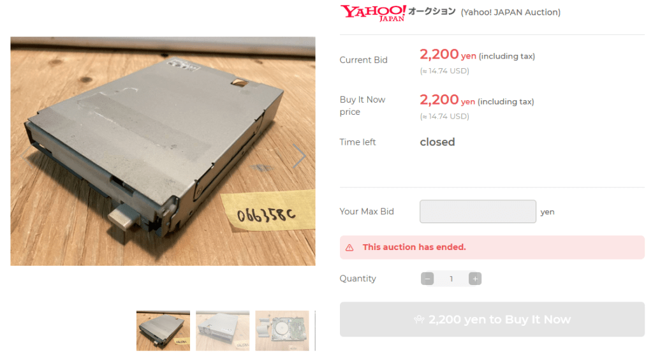This screenshot has width=653, height=359.
Task: Select the third thumbnail showing disassembled parts
Action: pos(282,331)
